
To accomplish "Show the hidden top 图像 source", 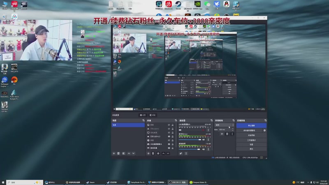I will [169, 125].
